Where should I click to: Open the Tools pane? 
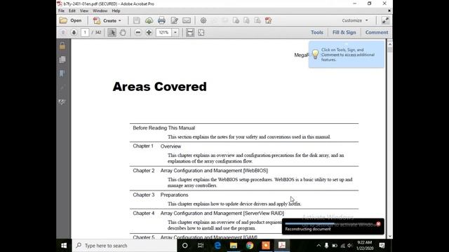tap(317, 32)
